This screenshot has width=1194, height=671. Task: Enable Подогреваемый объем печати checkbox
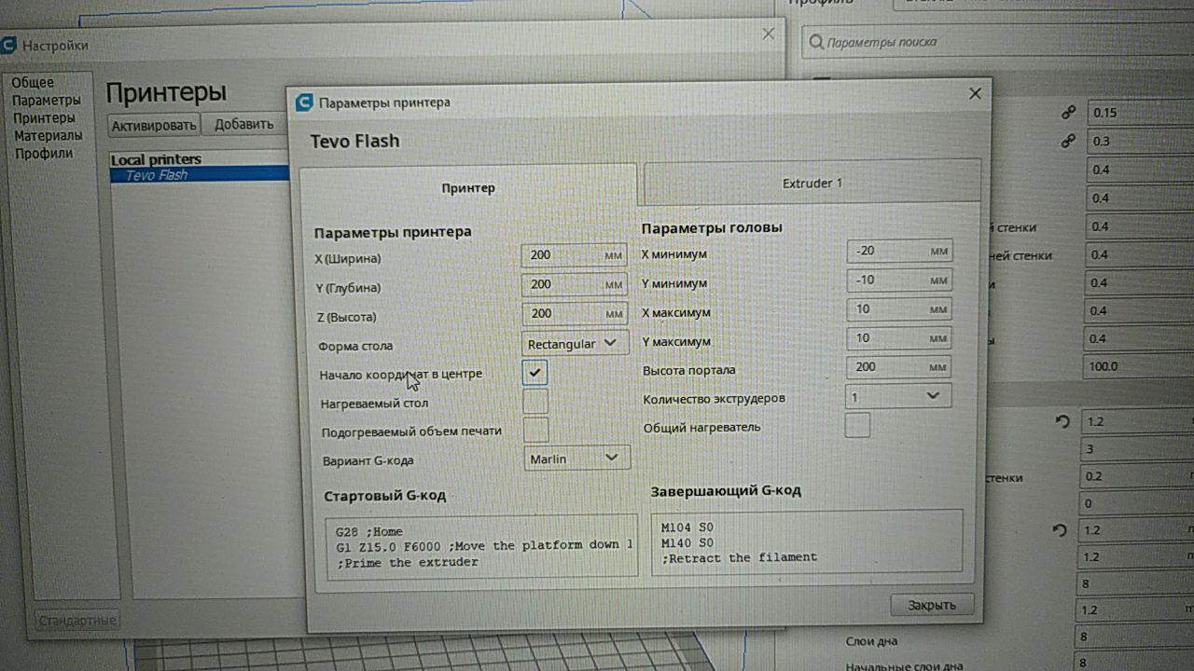point(535,431)
